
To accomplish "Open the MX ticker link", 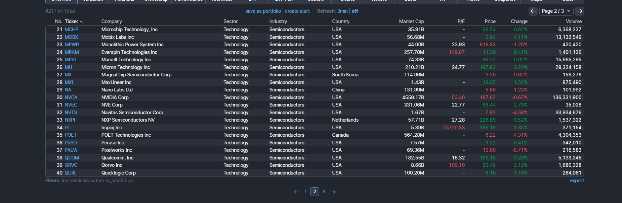I will tap(68, 75).
